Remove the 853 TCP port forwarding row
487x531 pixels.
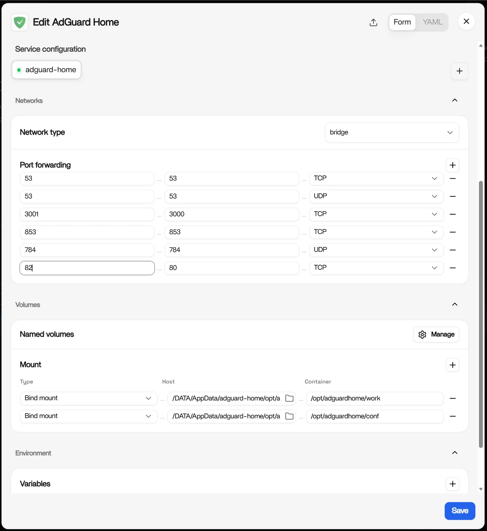click(x=453, y=232)
